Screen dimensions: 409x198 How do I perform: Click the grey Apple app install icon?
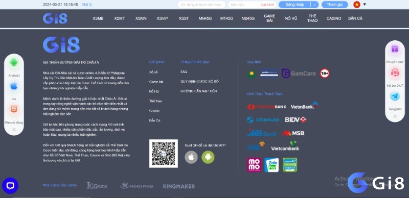[x=191, y=157]
